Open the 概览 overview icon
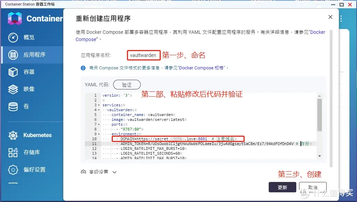The width and height of the screenshot is (357, 202). [13, 37]
